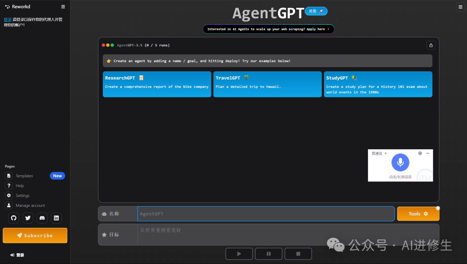This screenshot has height=264, width=467.
Task: Click the share/export icon in chat window
Action: tap(431, 45)
